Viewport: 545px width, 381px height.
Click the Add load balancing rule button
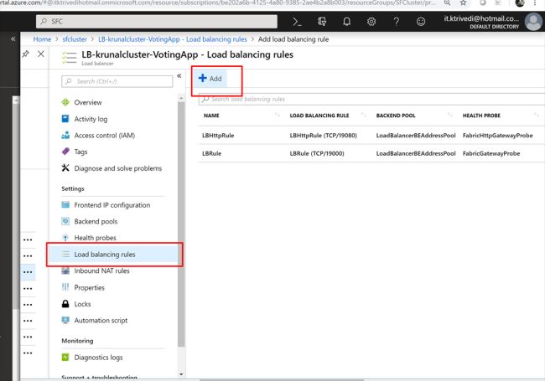210,79
